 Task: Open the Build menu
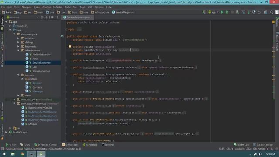[68, 7]
